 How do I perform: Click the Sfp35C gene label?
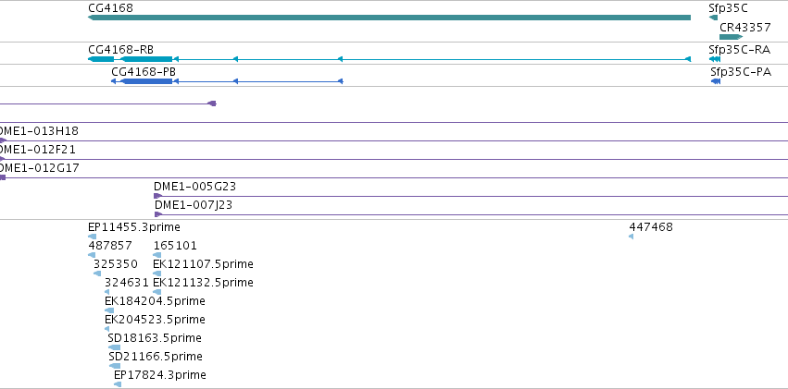pos(728,8)
